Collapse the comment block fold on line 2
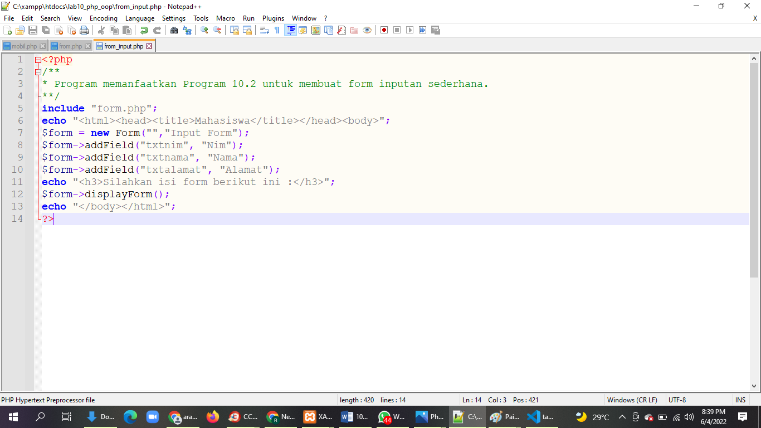 pyautogui.click(x=38, y=71)
